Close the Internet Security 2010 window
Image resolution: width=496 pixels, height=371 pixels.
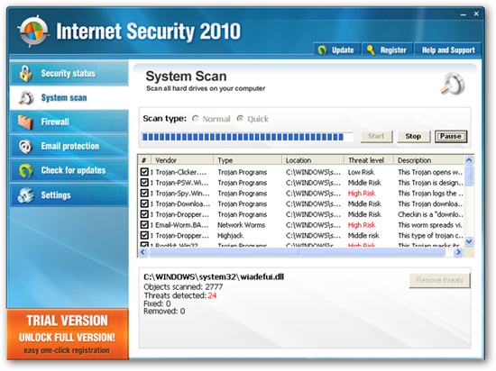(476, 14)
